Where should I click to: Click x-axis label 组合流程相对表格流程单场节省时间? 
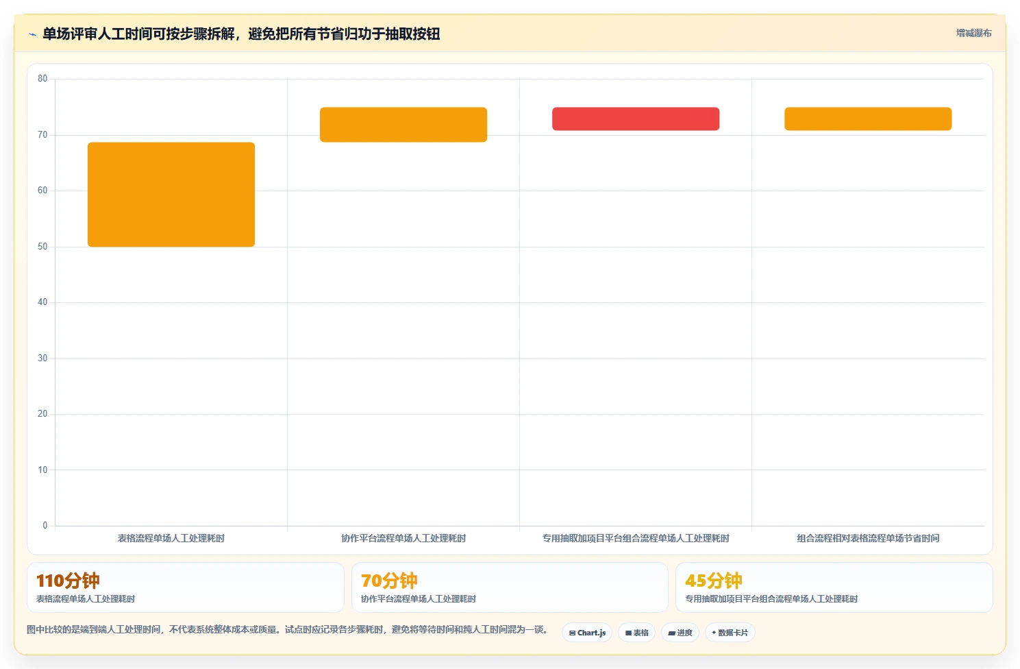tap(868, 539)
